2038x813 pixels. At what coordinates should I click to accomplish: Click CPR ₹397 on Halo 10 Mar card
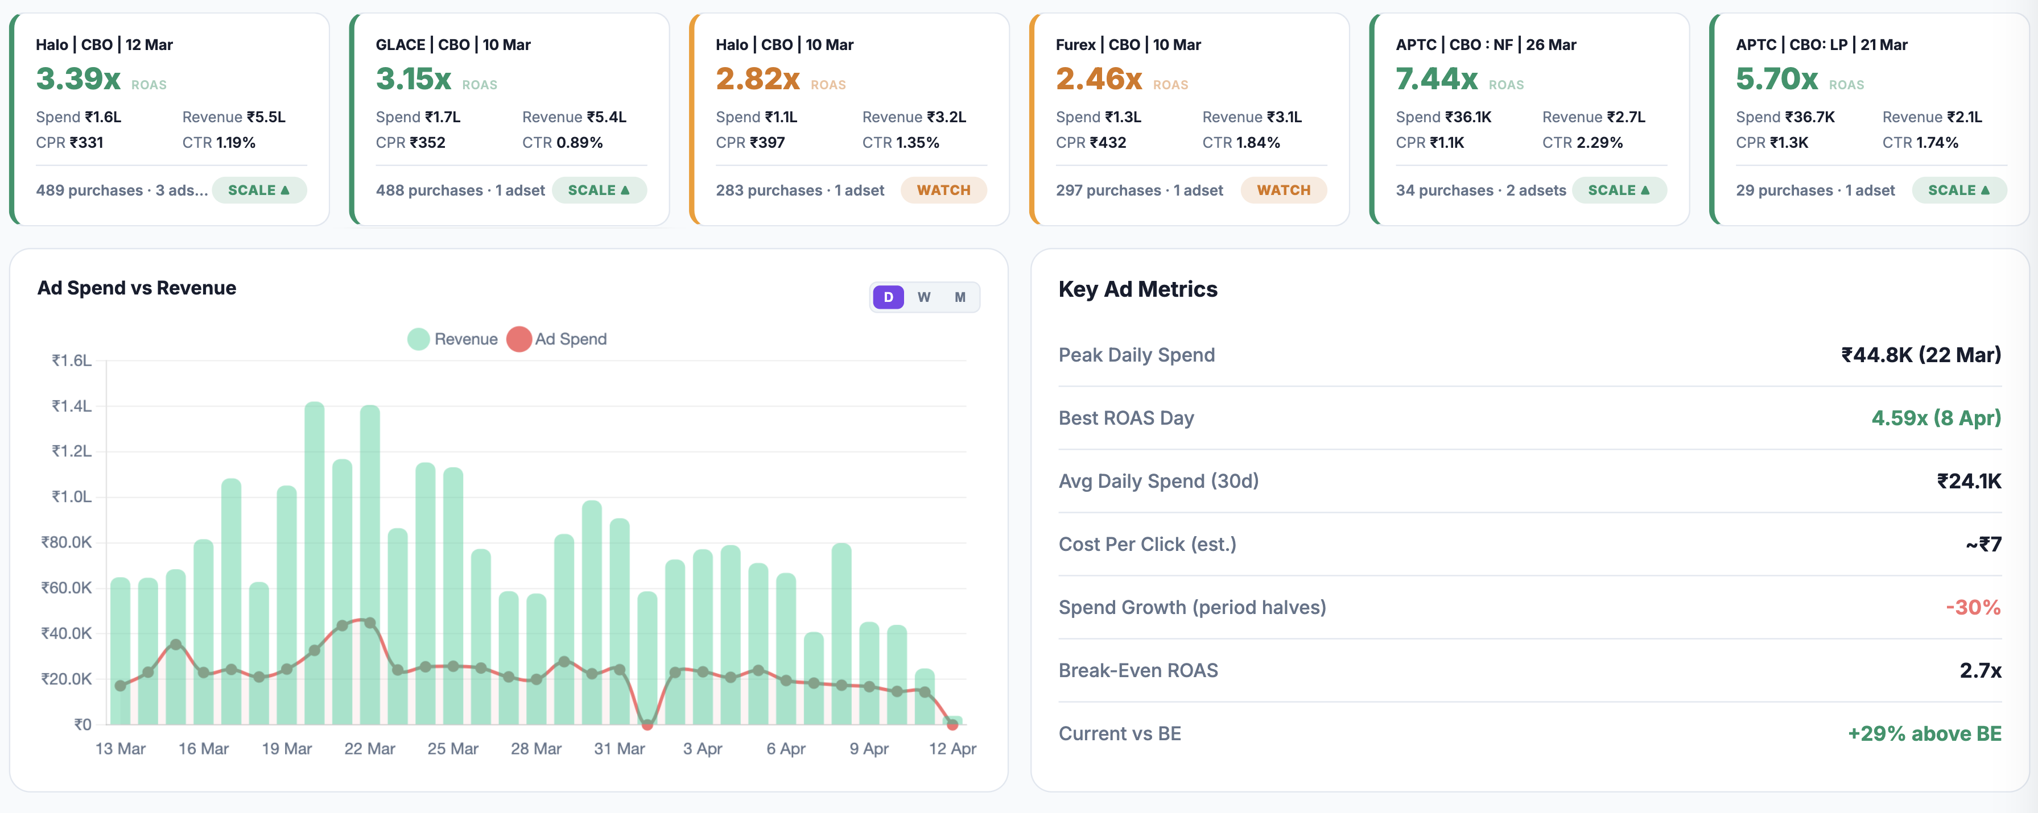coord(751,143)
